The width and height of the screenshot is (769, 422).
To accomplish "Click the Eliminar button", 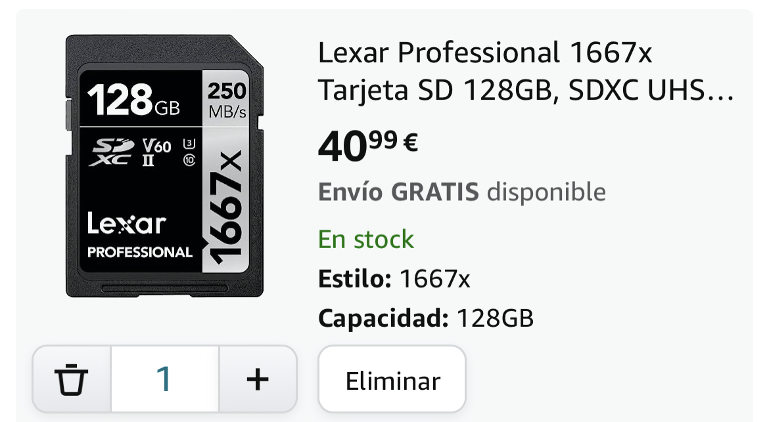I will 392,379.
